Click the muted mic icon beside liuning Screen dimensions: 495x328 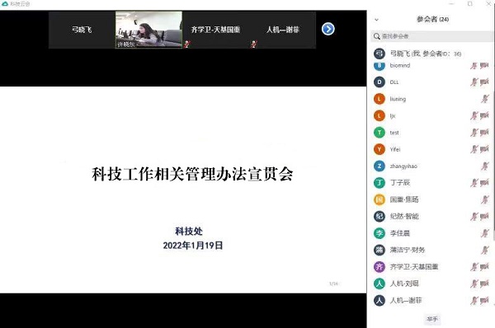(485, 99)
